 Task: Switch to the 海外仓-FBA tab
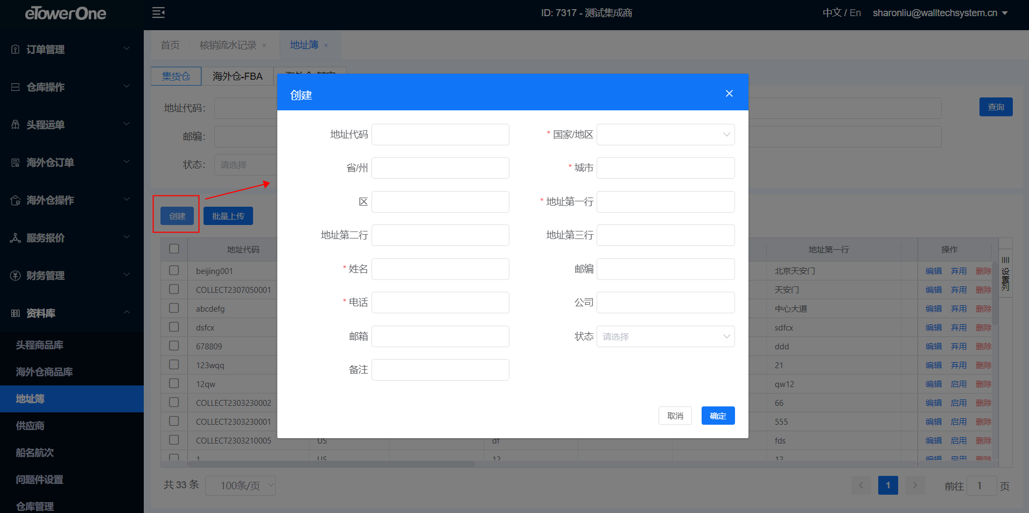click(237, 76)
